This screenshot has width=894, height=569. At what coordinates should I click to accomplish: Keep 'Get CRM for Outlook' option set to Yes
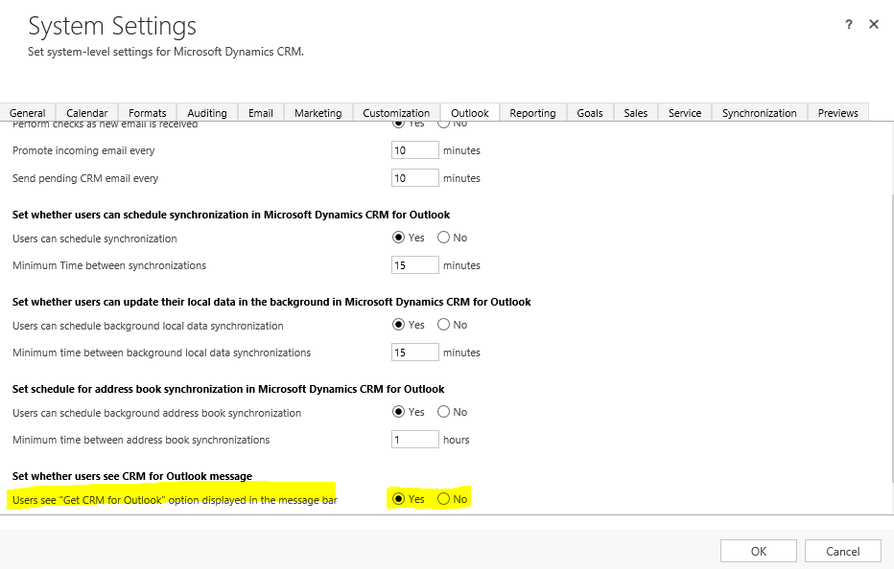[400, 498]
